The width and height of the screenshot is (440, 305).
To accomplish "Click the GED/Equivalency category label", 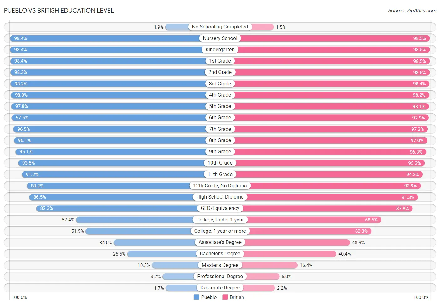I will 220,208.
